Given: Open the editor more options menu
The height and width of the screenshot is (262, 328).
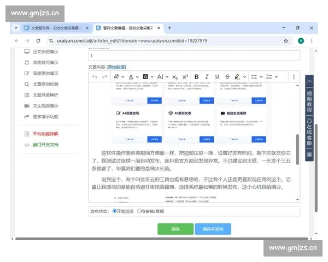Looking at the screenshot, I should (294, 77).
